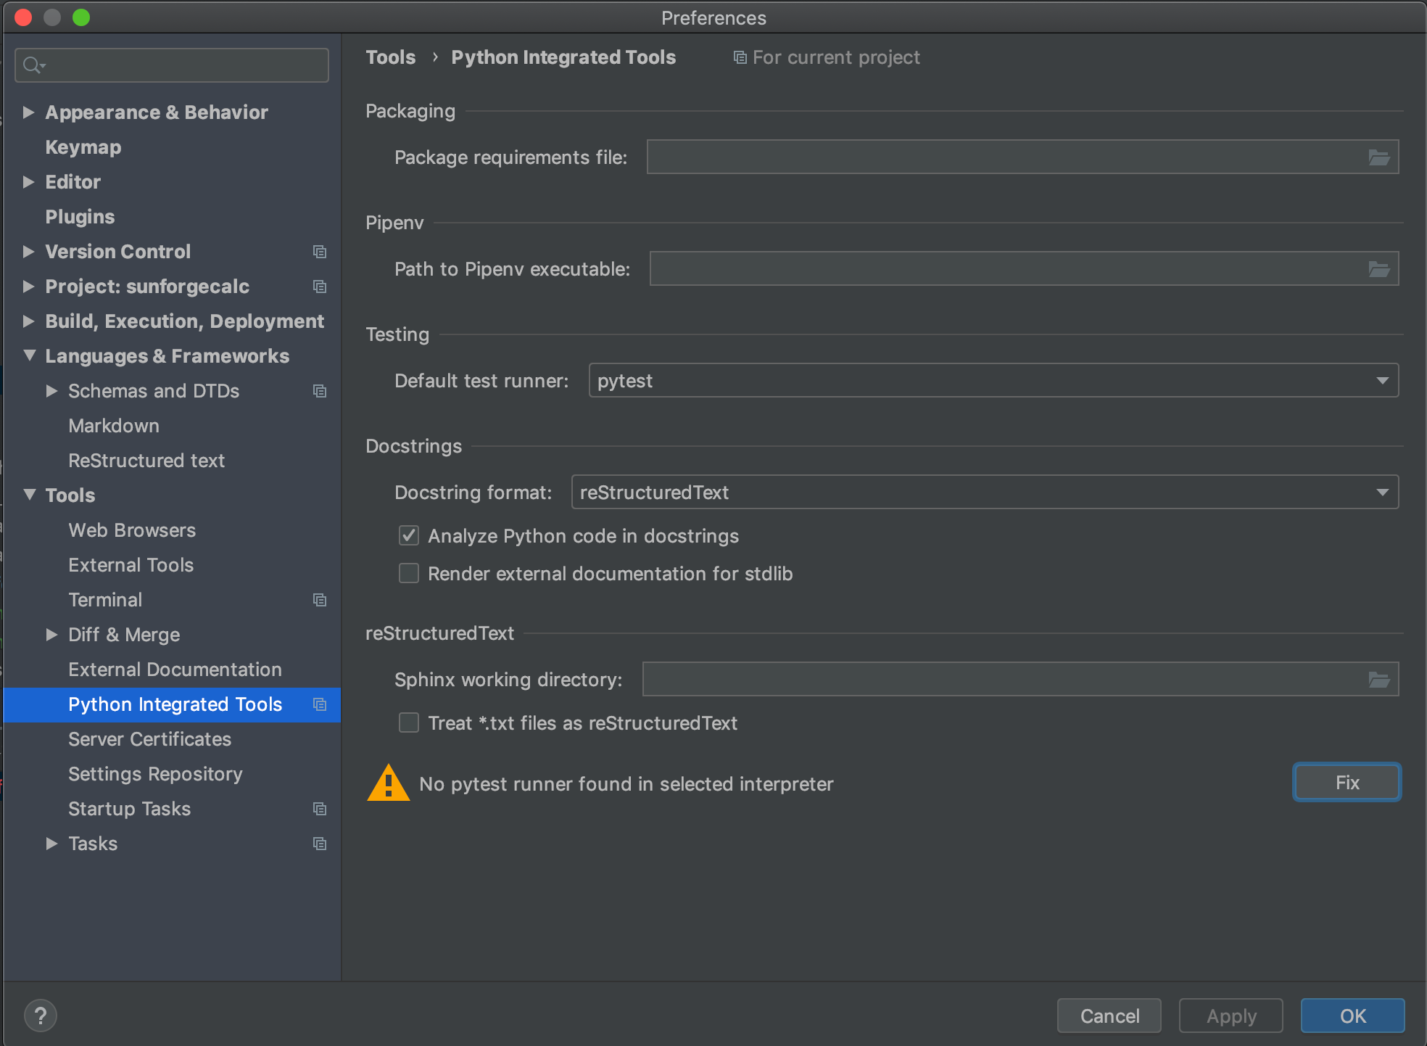
Task: Check Treat *.txt files as reStructuredText
Action: pos(408,722)
